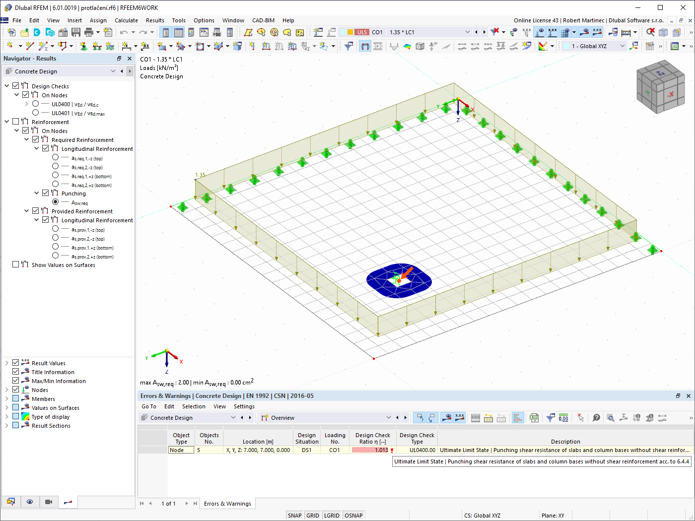Image resolution: width=695 pixels, height=521 pixels.
Task: Open the CAD-BIM menu
Action: click(x=263, y=20)
